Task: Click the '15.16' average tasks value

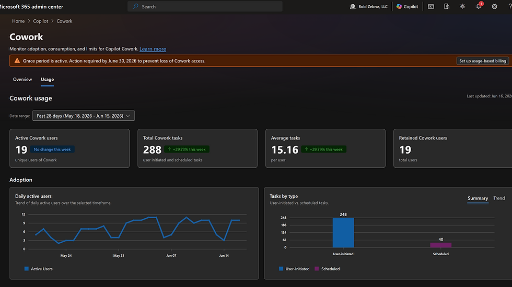Action: 285,149
